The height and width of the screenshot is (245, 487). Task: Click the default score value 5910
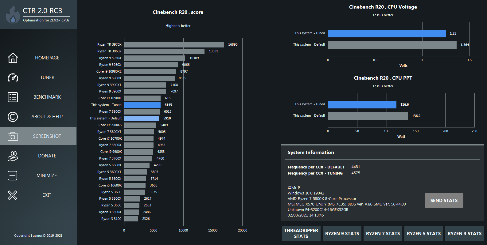(167, 118)
